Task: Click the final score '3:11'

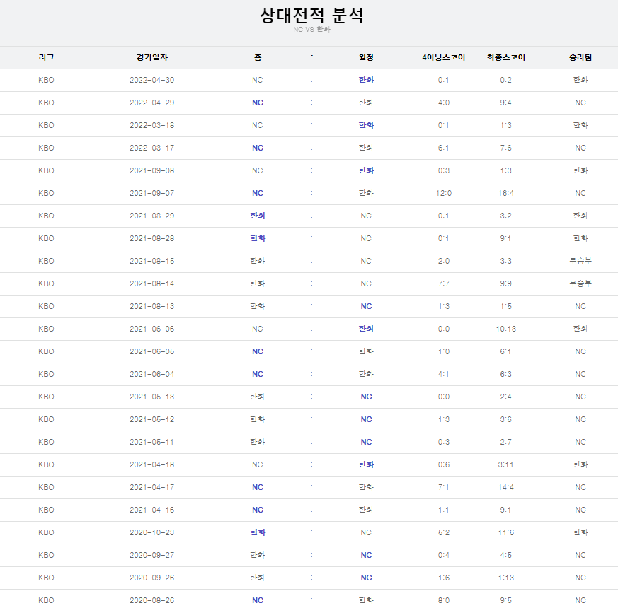Action: pyautogui.click(x=505, y=464)
